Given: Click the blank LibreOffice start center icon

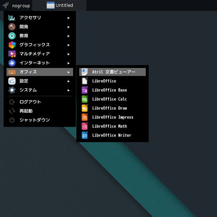Looking at the screenshot, I should pos(85,81).
